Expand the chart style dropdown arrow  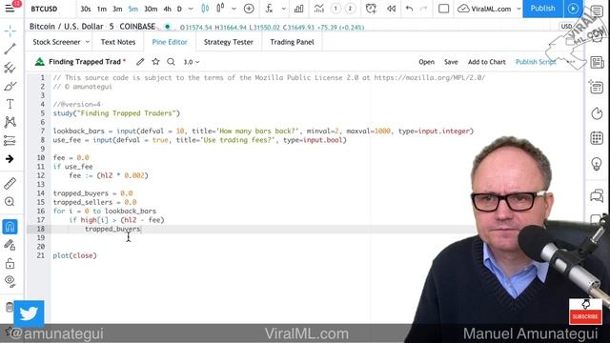(234, 9)
